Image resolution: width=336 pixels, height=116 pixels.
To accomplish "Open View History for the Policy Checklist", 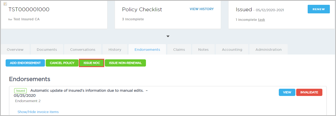I will [x=202, y=9].
